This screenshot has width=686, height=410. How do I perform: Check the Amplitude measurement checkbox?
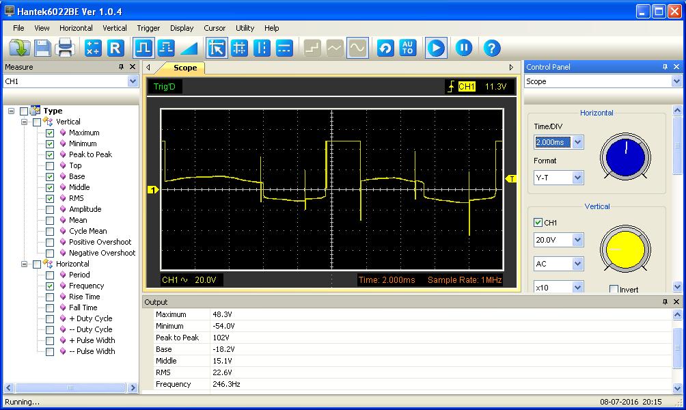50,210
